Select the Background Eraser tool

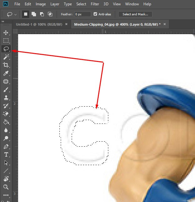[6, 114]
